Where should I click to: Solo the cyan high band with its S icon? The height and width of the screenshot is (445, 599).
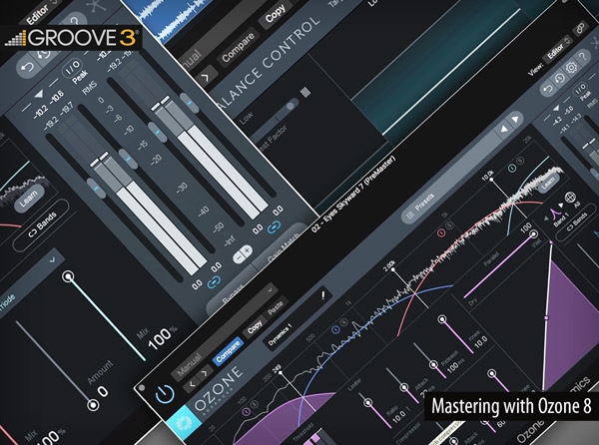tap(521, 161)
